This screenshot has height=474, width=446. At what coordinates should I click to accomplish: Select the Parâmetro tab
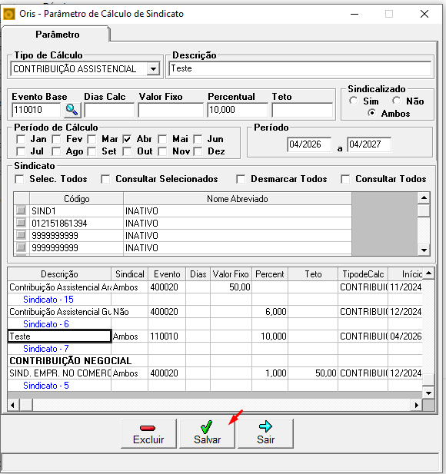click(57, 35)
